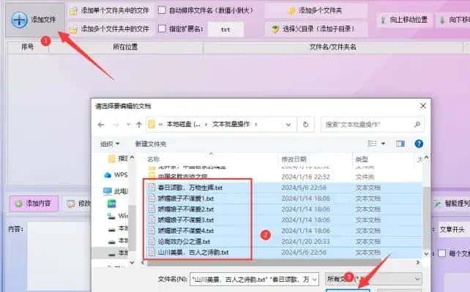Click the 文件名/文件夹名 column header

332,47
